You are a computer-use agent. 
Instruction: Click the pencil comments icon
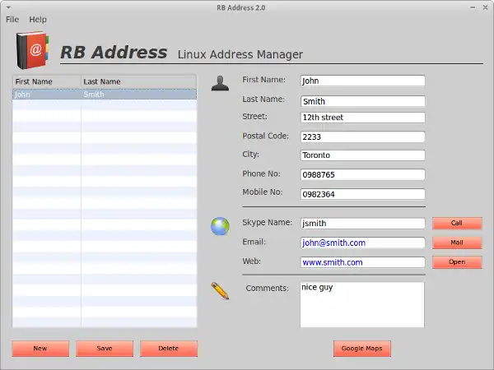(220, 290)
